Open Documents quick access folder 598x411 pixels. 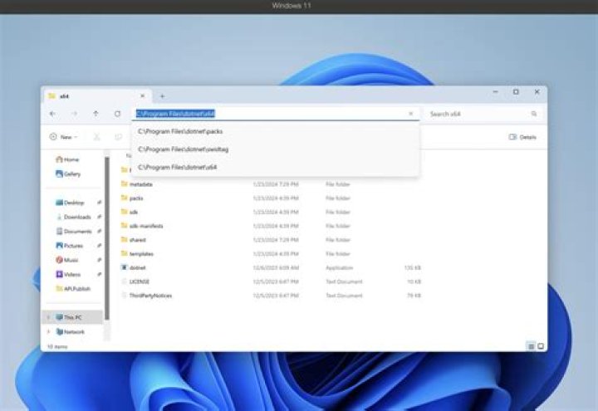tap(74, 232)
